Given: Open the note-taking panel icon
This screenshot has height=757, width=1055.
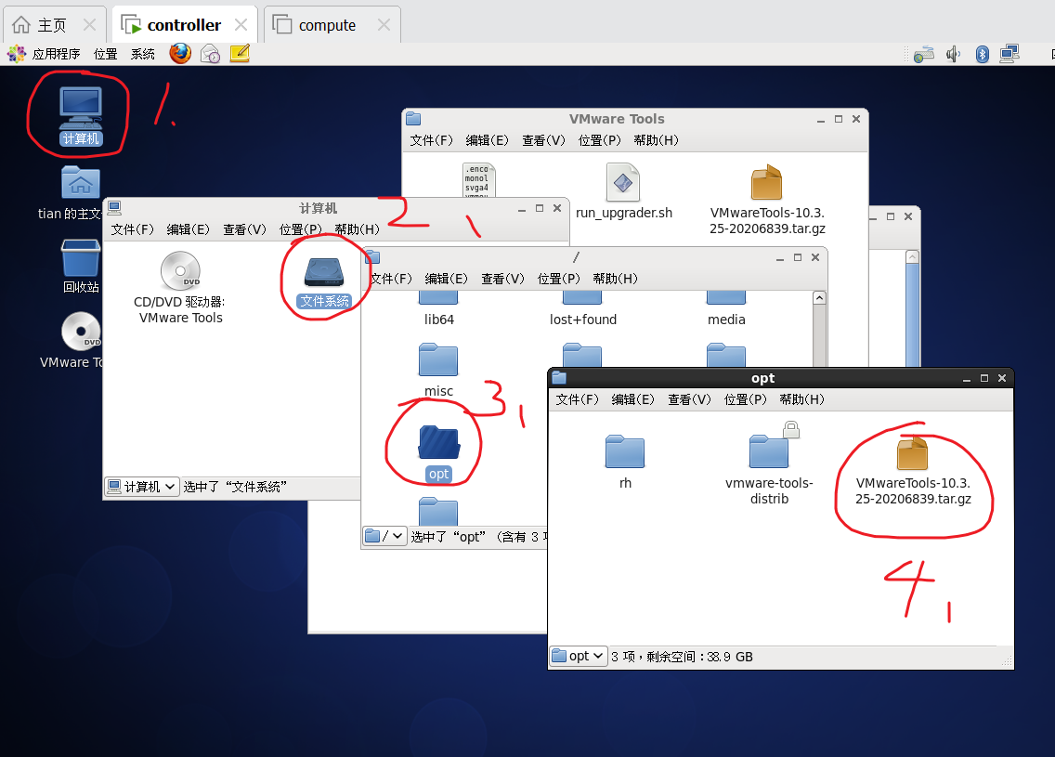Looking at the screenshot, I should (x=240, y=53).
